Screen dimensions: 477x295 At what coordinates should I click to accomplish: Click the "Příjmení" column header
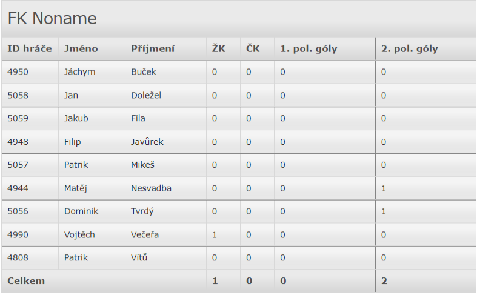click(x=153, y=49)
